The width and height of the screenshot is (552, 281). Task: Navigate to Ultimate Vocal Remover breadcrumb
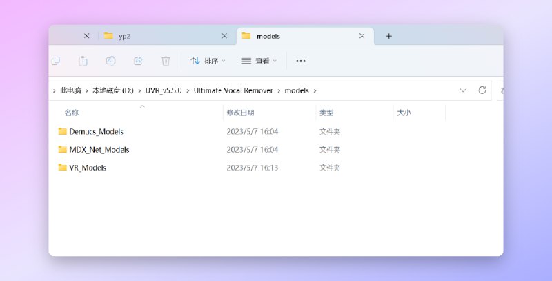[233, 90]
